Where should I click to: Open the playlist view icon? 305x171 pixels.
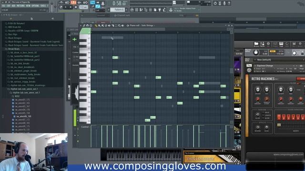coord(132,9)
